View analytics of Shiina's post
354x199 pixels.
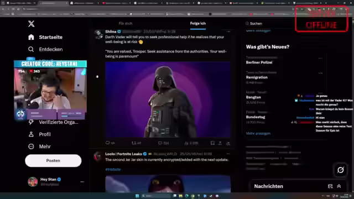click(x=186, y=143)
